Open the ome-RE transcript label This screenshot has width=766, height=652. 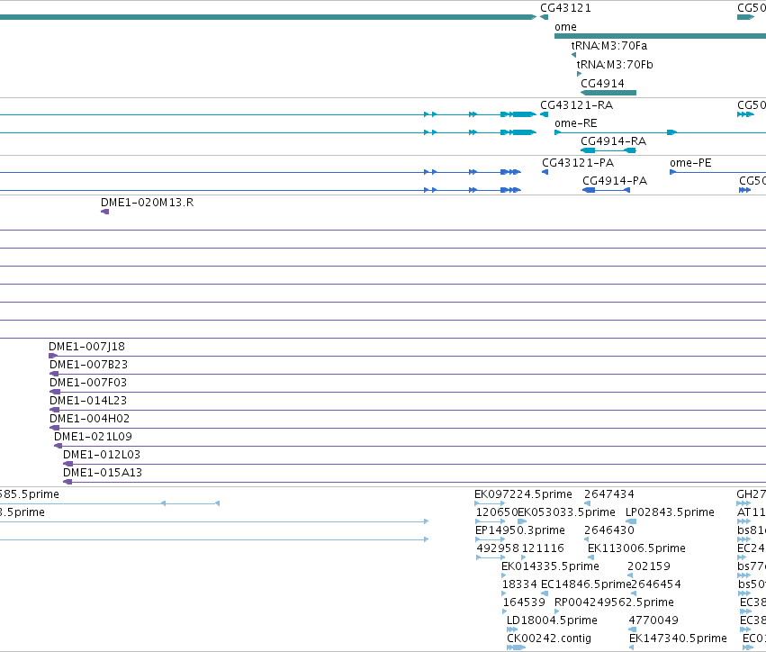pos(576,123)
